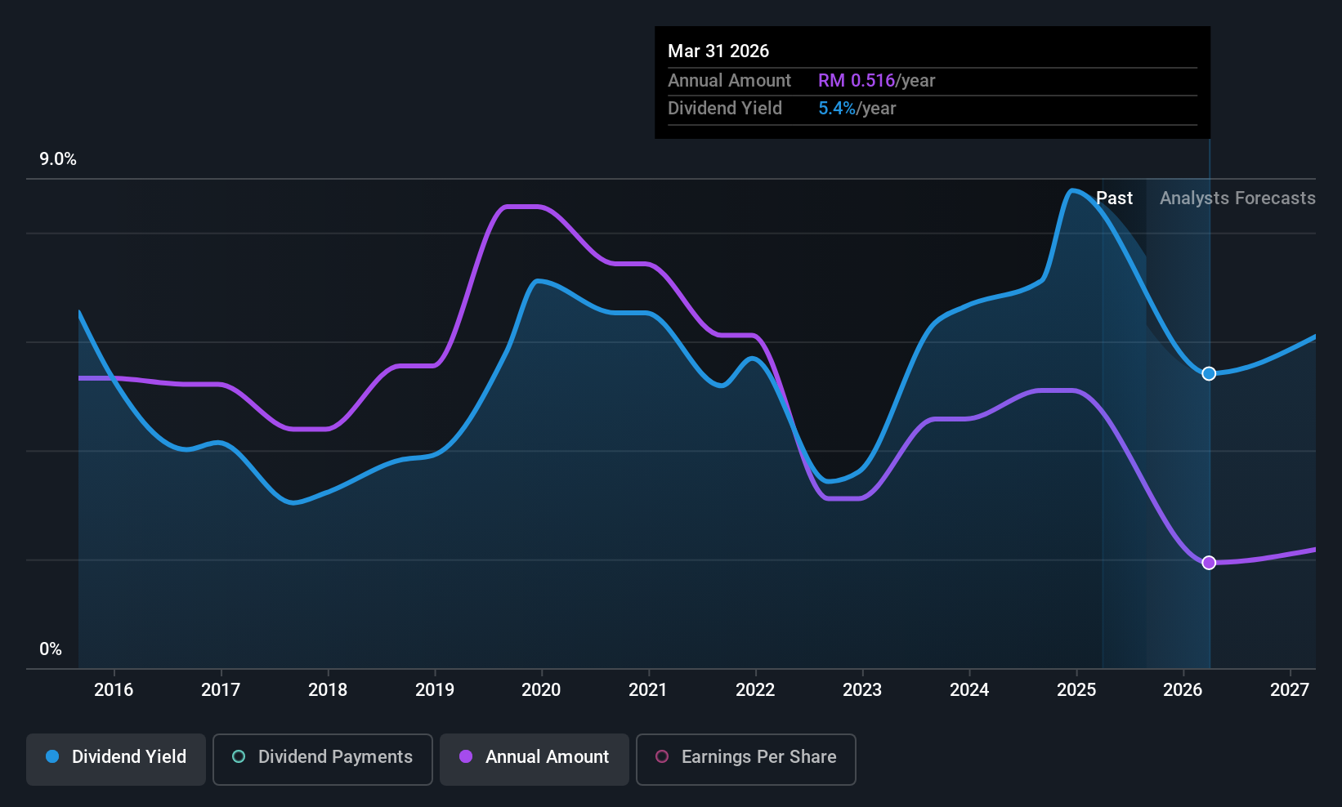Click the 2018 x-axis label
The width and height of the screenshot is (1342, 807).
coord(328,690)
